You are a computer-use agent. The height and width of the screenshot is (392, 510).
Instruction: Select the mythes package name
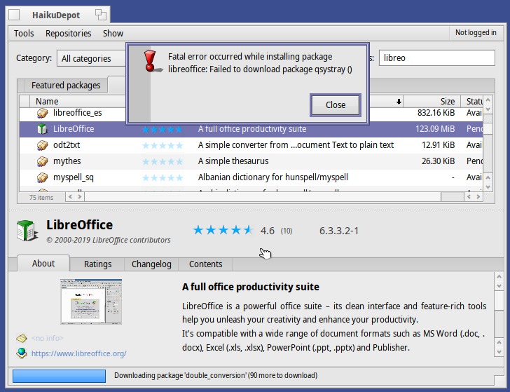coord(67,161)
